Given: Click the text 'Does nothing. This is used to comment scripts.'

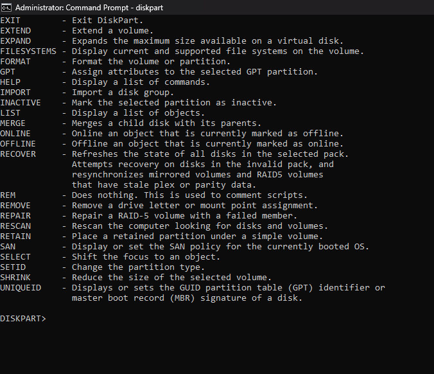Looking at the screenshot, I should coord(189,195).
